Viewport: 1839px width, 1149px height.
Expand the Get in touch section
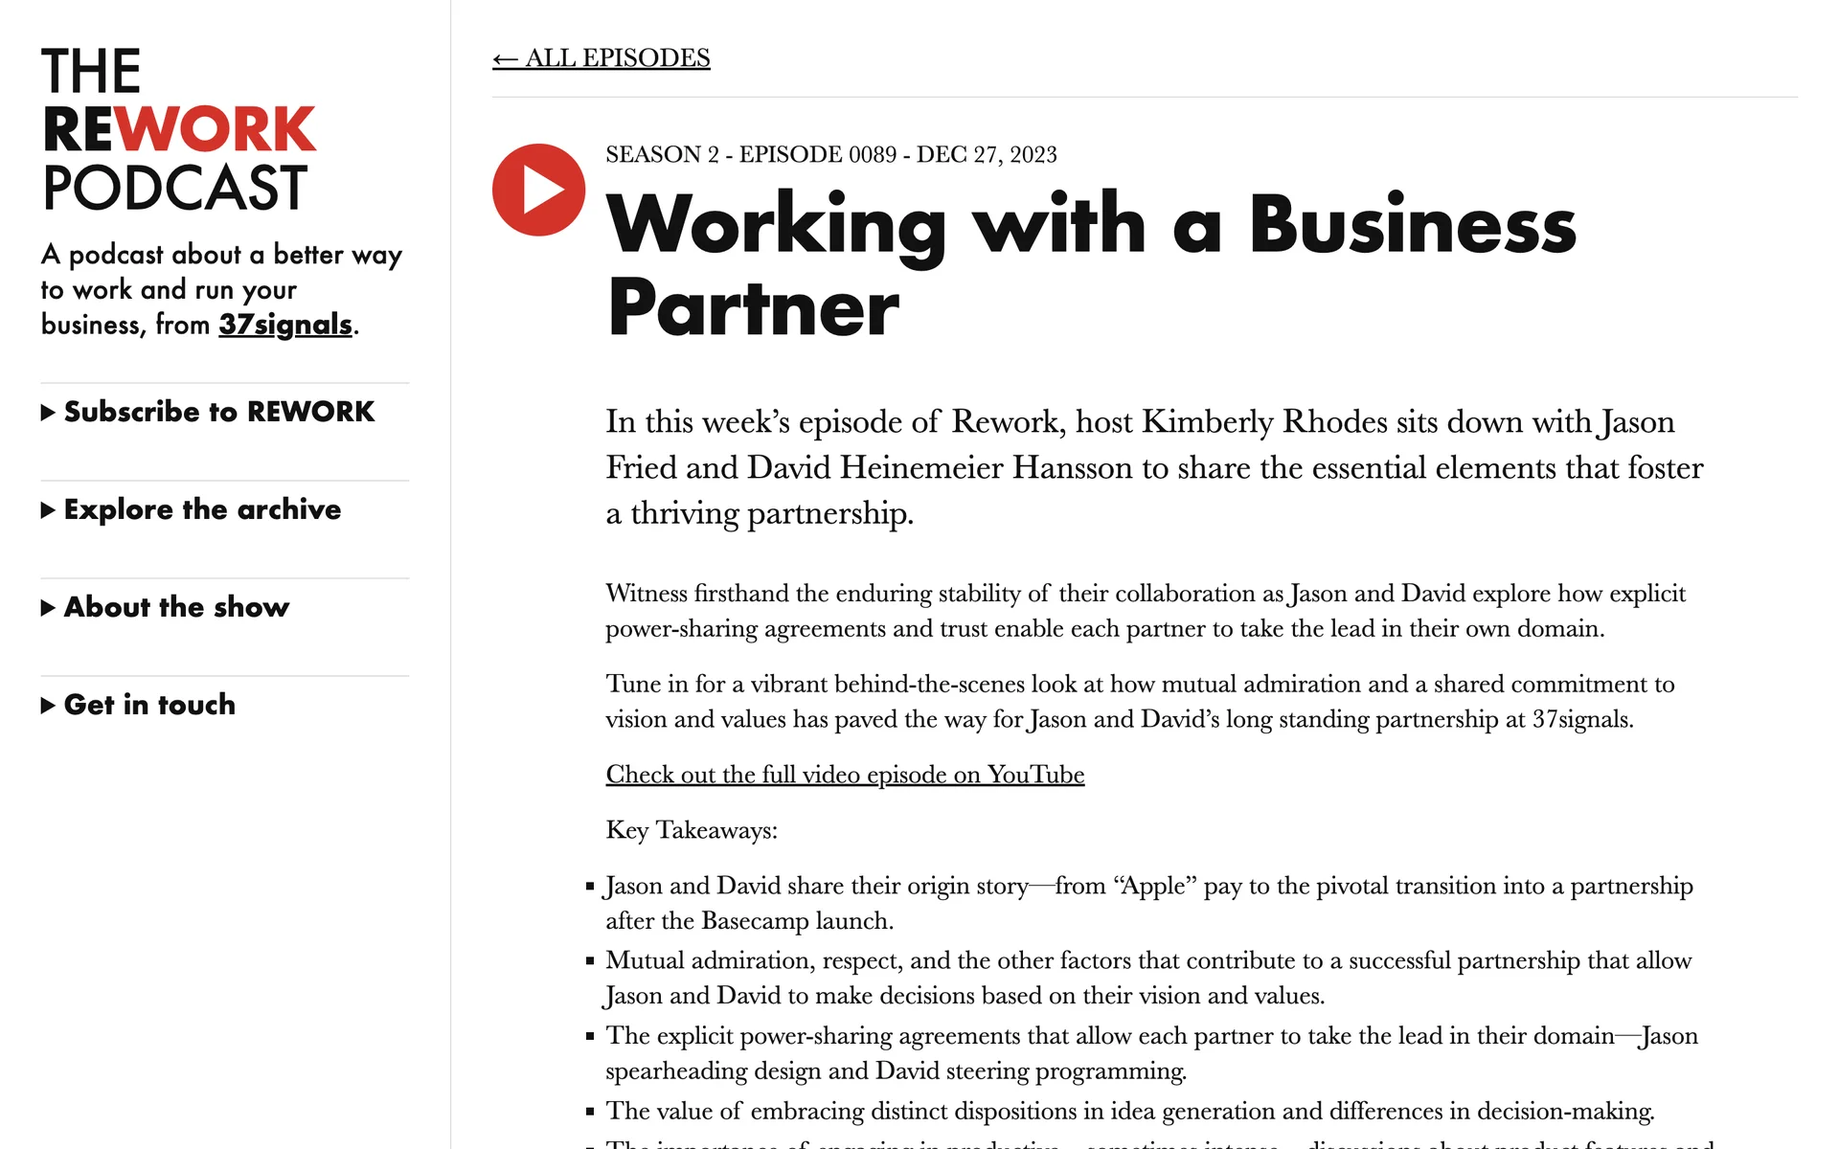click(149, 705)
